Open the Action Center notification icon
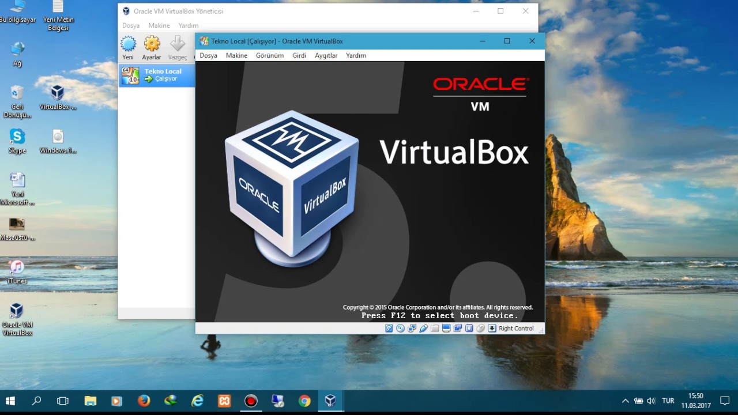738x415 pixels. tap(725, 401)
